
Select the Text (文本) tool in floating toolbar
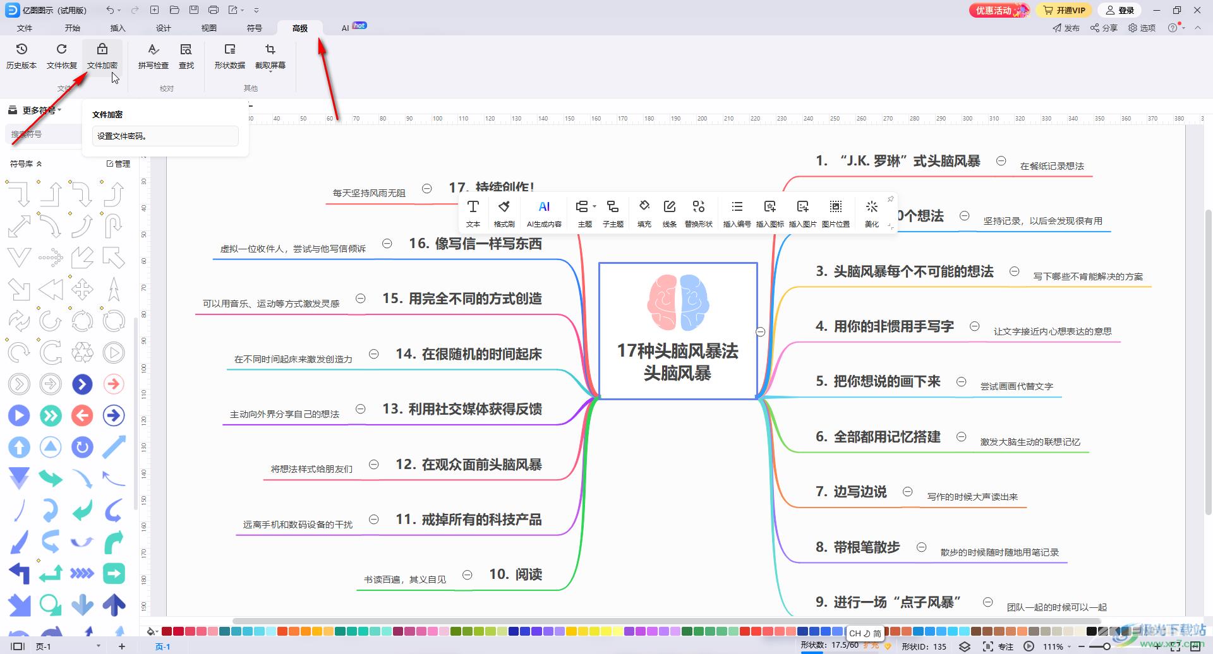tap(473, 213)
